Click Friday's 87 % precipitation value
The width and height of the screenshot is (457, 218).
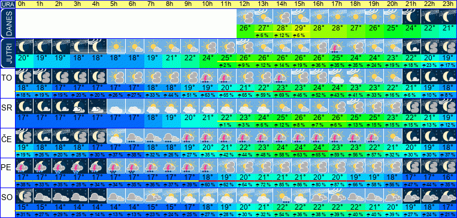coord(338,185)
